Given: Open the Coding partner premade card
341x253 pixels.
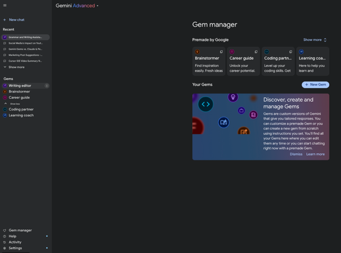Looking at the screenshot, I should (278, 62).
